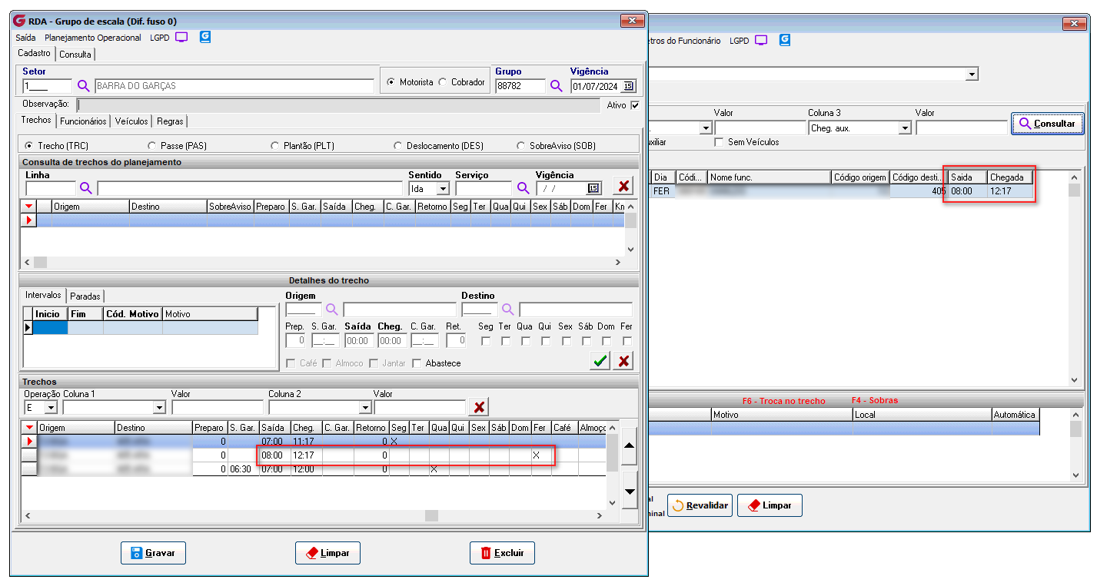
Task: Switch to the Paradas tab
Action: pos(85,296)
